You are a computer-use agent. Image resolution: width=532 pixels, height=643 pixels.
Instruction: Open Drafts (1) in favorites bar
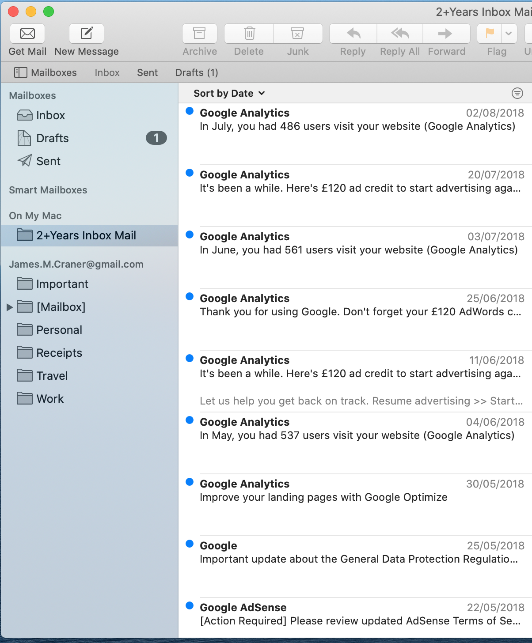click(197, 72)
